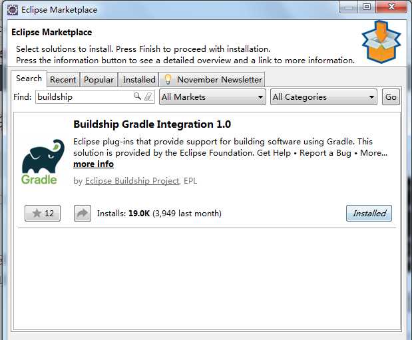Click the Installs 19.0K count text
Image resolution: width=412 pixels, height=340 pixels.
point(159,213)
